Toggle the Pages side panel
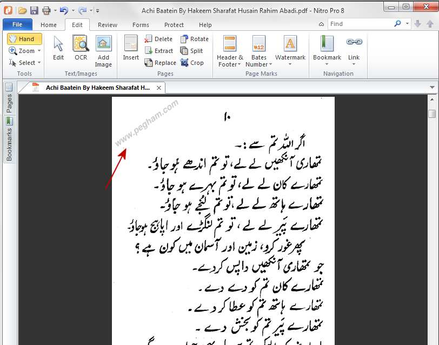This screenshot has height=345, width=439. click(9, 103)
